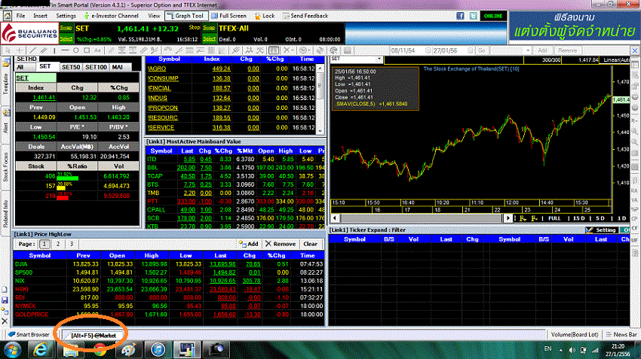Switch to the Smart Browser tab

coord(29,334)
